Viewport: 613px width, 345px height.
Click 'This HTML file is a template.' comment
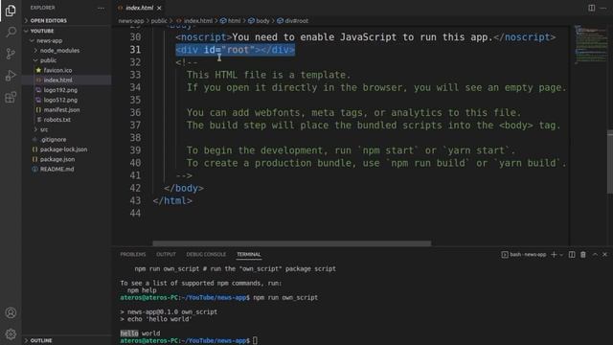(x=268, y=75)
